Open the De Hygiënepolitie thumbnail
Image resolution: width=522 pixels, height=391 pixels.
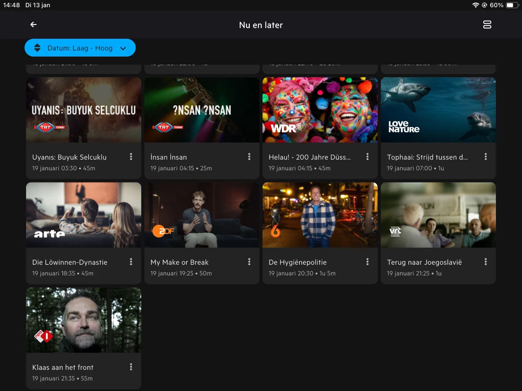320,215
